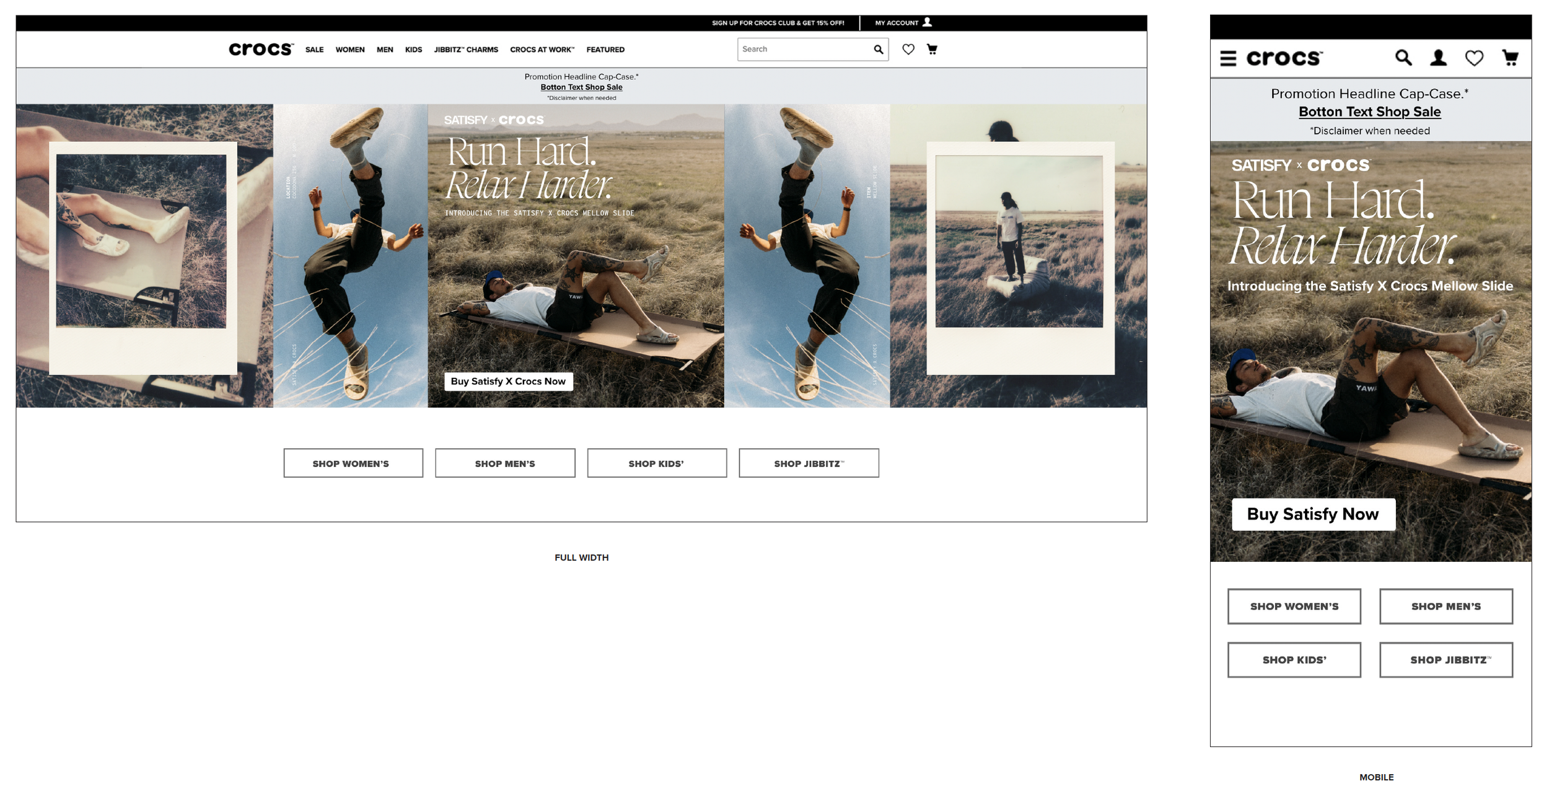Open the Featured navigation menu
The height and width of the screenshot is (804, 1549).
click(605, 50)
